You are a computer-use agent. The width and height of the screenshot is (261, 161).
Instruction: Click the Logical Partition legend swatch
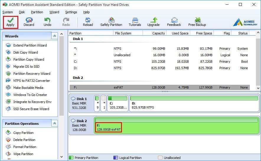(x=115, y=158)
